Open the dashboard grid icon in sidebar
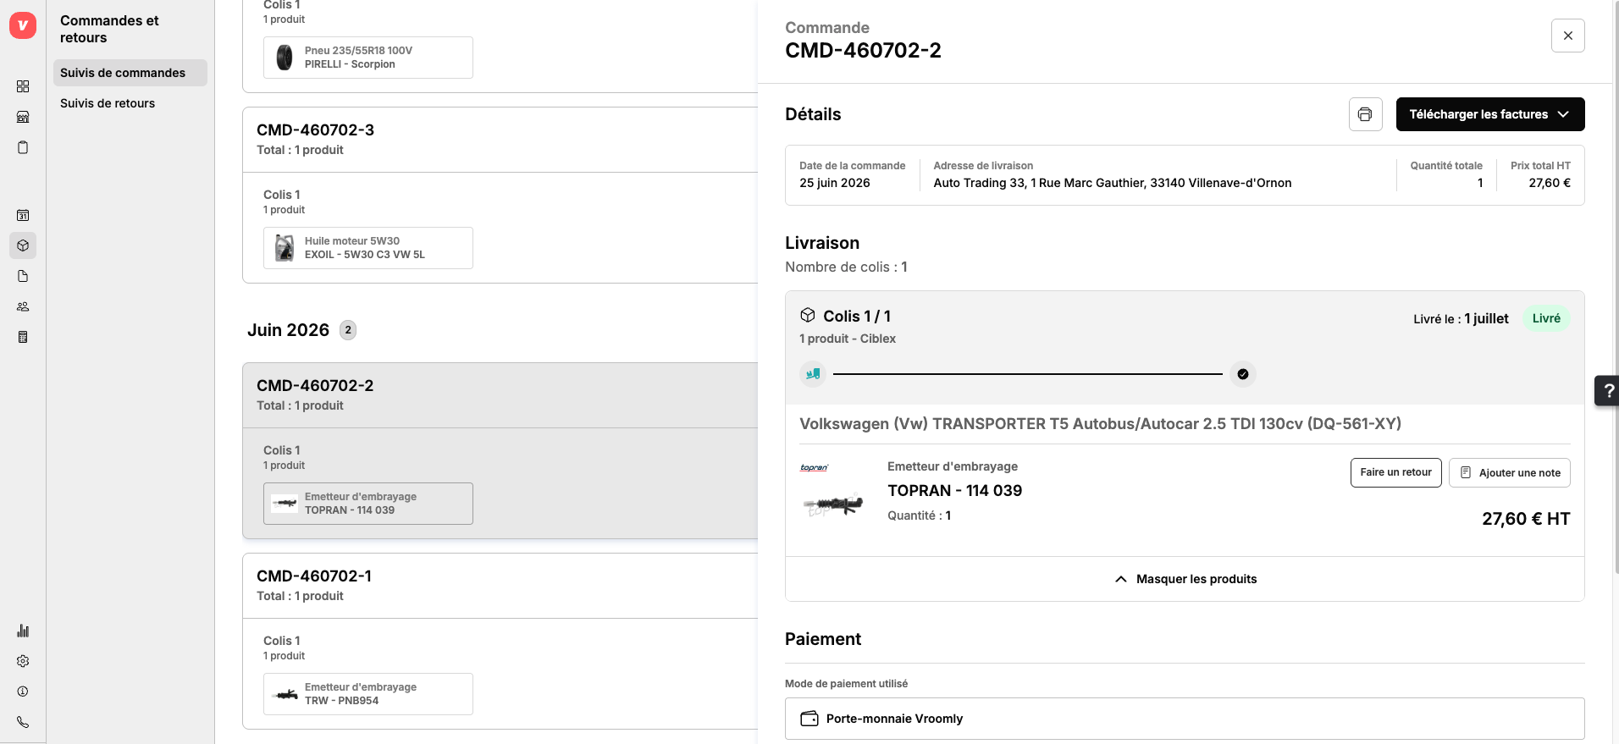The height and width of the screenshot is (744, 1619). pos(23,86)
